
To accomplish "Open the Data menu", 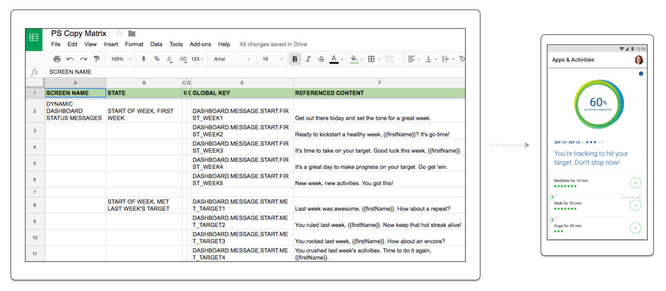I will 156,44.
